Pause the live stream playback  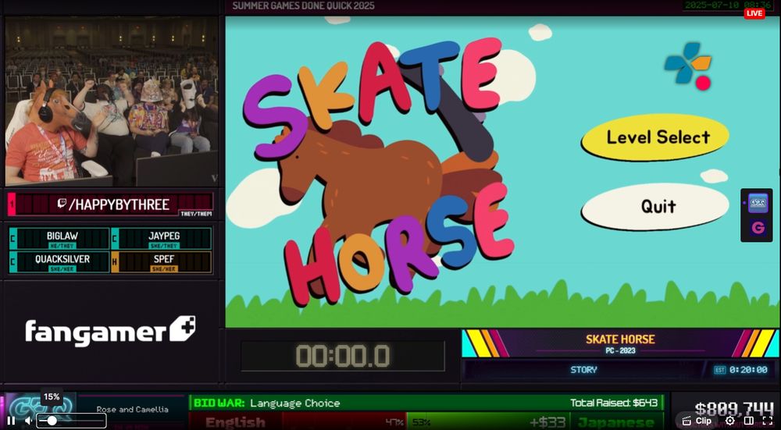[x=11, y=421]
